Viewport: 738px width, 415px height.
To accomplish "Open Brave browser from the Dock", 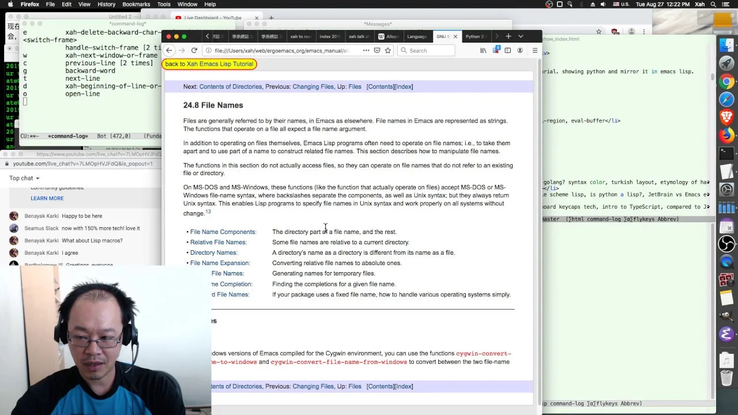I will (726, 117).
